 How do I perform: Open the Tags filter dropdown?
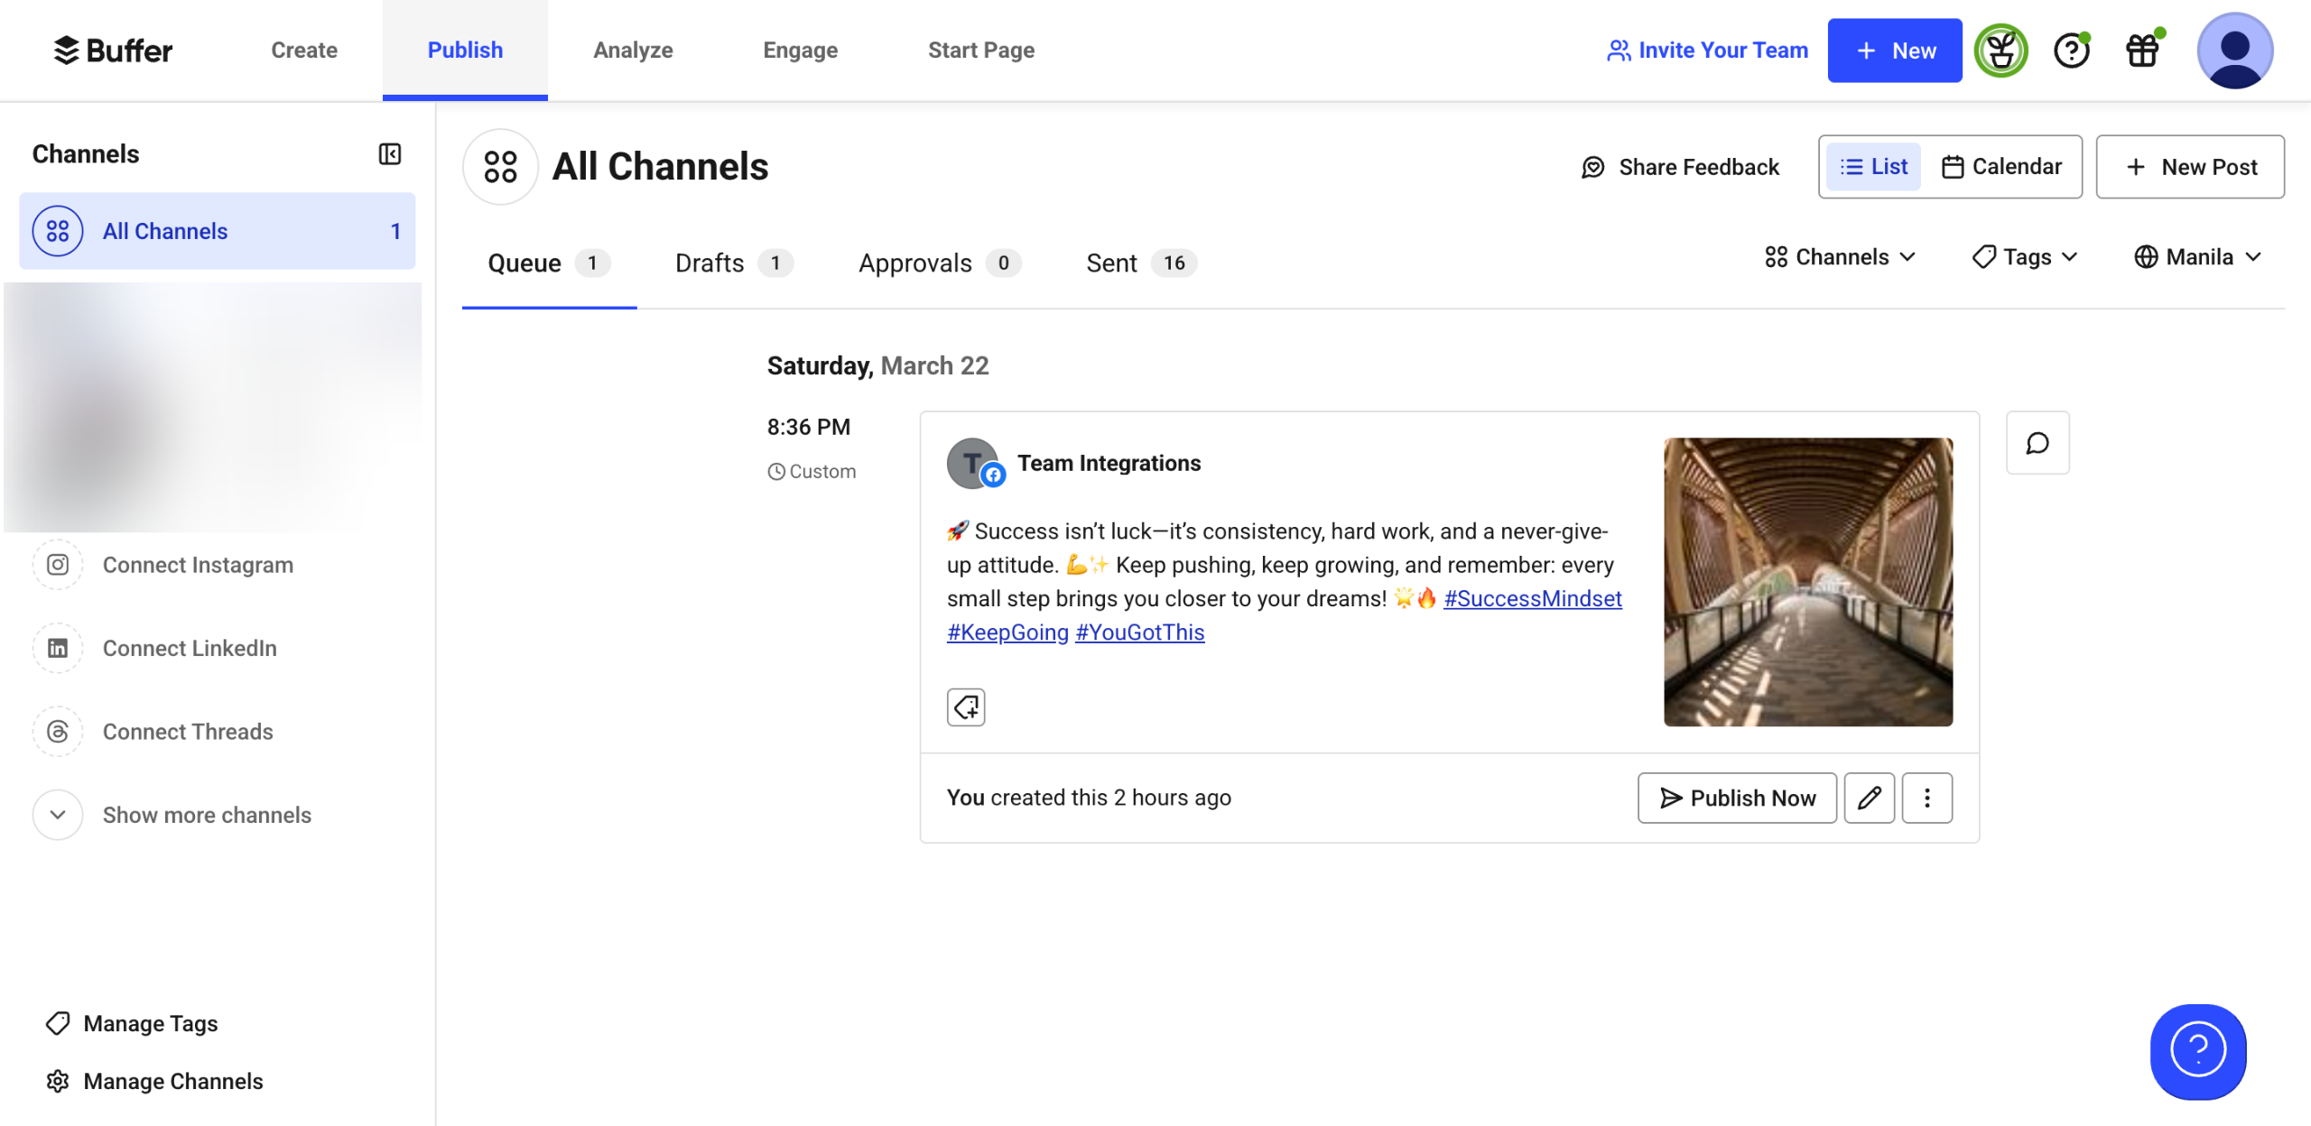2025,257
